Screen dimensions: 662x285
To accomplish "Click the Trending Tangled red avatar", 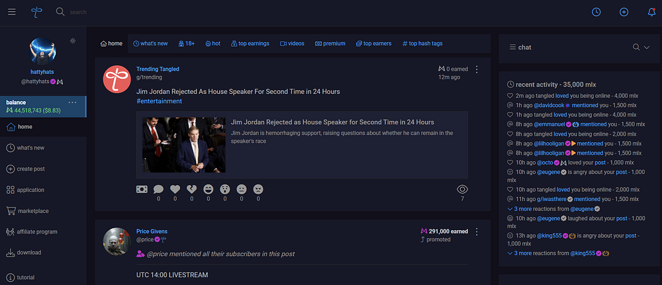I will (x=117, y=79).
